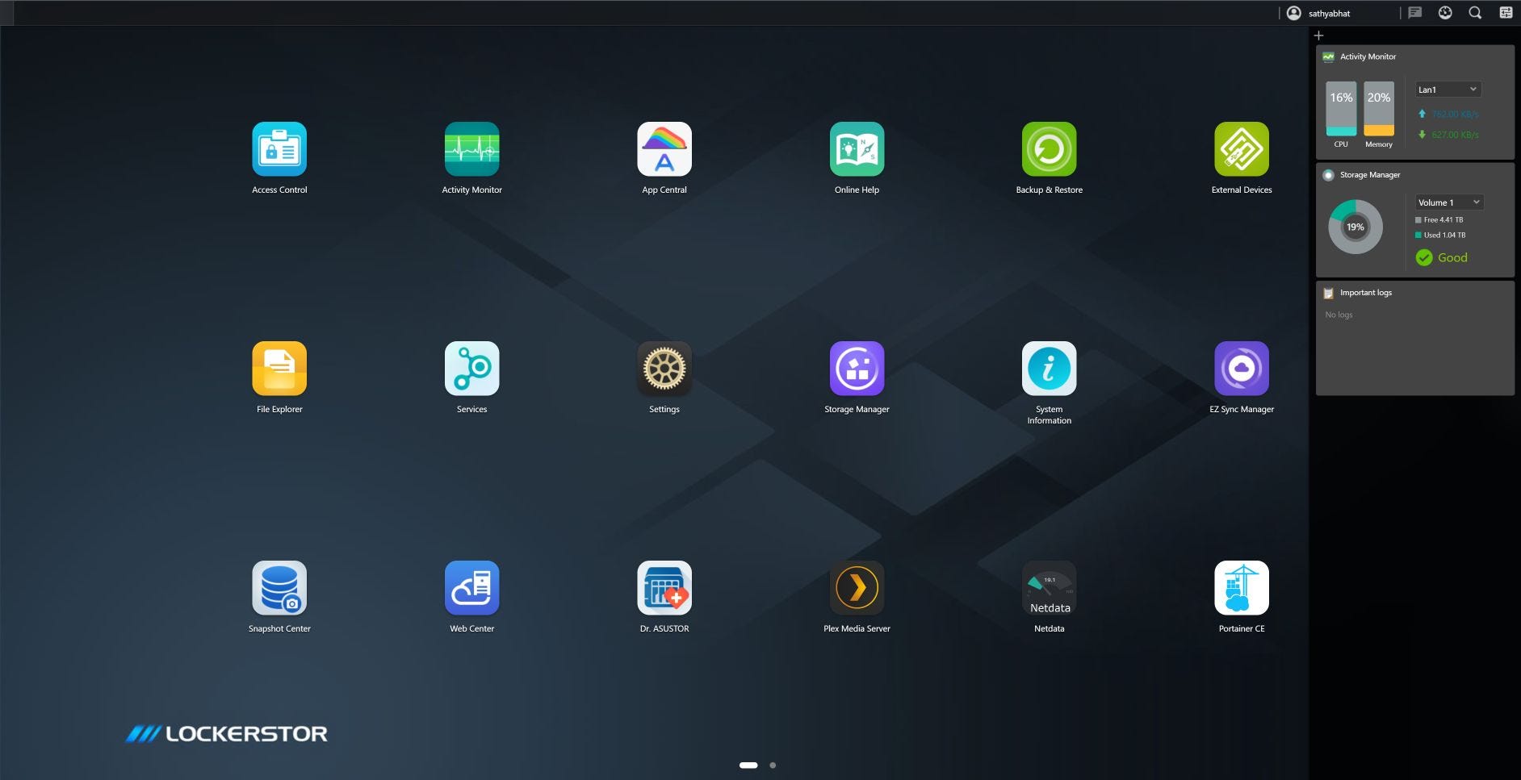This screenshot has width=1521, height=780.
Task: Open System Information
Action: 1050,369
